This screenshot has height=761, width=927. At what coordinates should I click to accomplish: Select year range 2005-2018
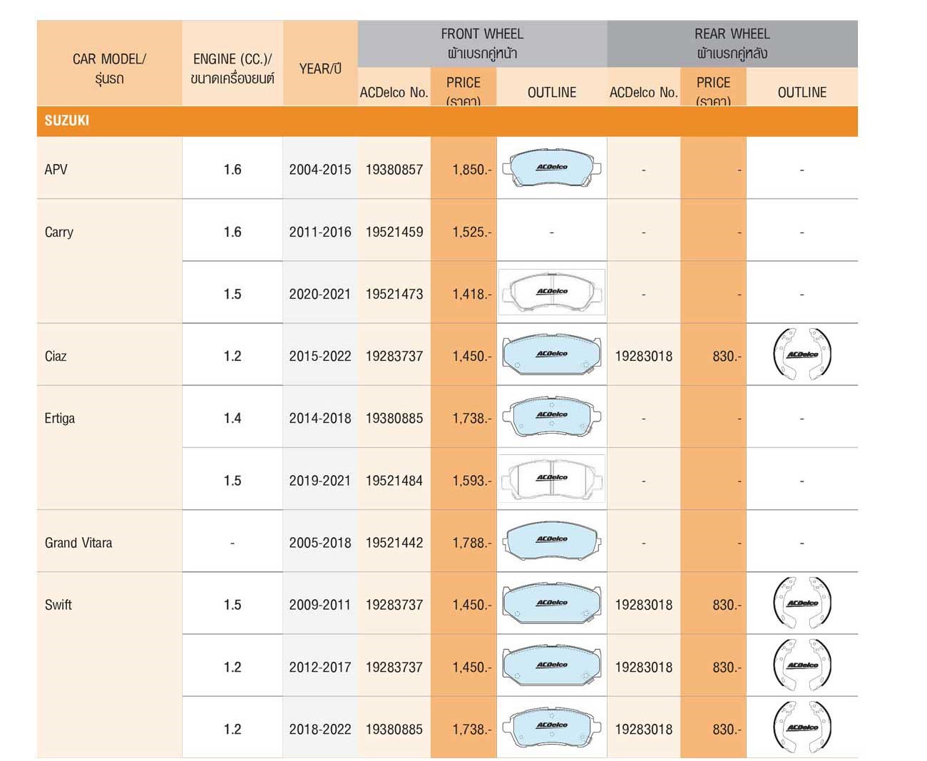(x=320, y=543)
